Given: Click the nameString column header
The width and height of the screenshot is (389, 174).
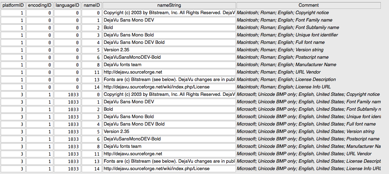Looking at the screenshot, I should coord(169,5).
